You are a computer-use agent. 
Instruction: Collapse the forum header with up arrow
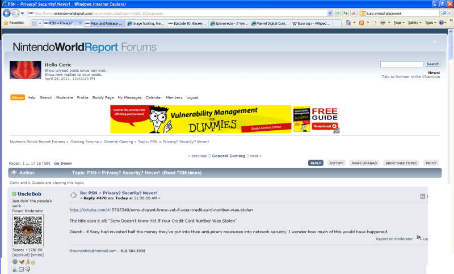(435, 42)
